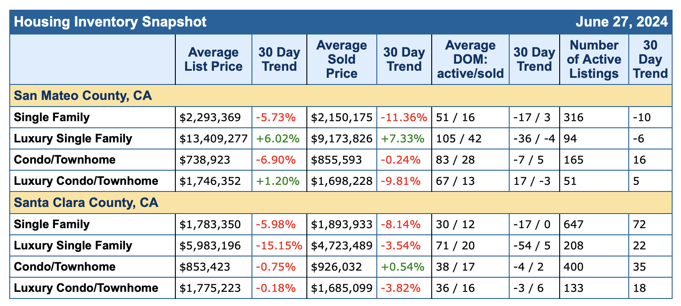Click the -54 / 5 DOM trend cell
The image size is (681, 306).
point(531,246)
